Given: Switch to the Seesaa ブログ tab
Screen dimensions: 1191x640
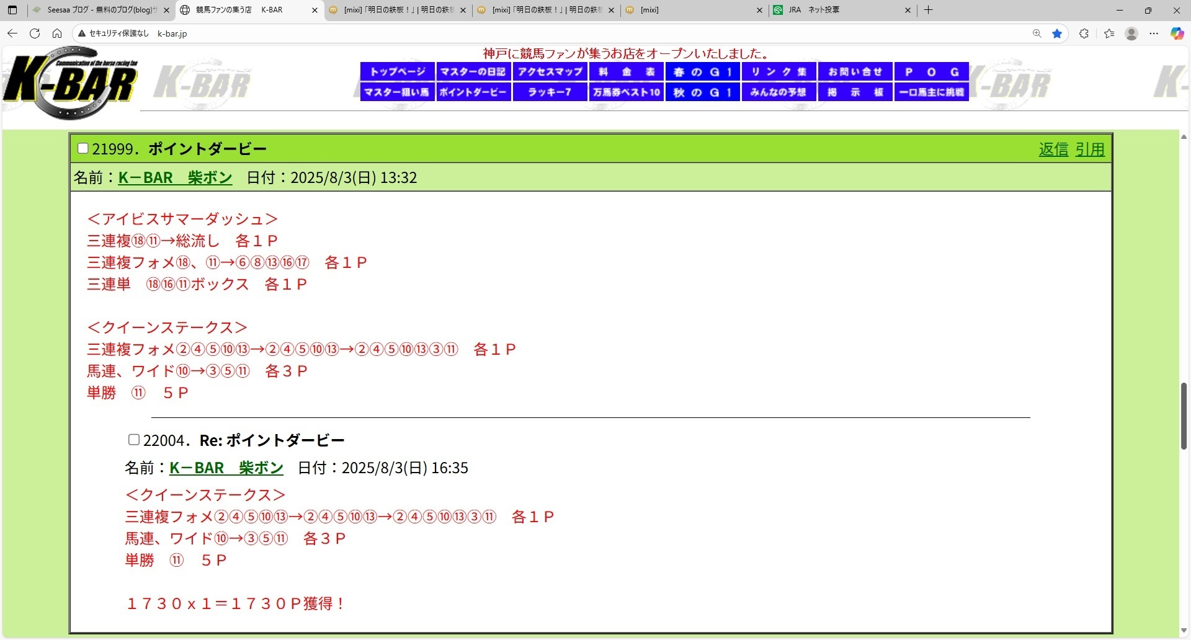Looking at the screenshot, I should click(x=99, y=10).
